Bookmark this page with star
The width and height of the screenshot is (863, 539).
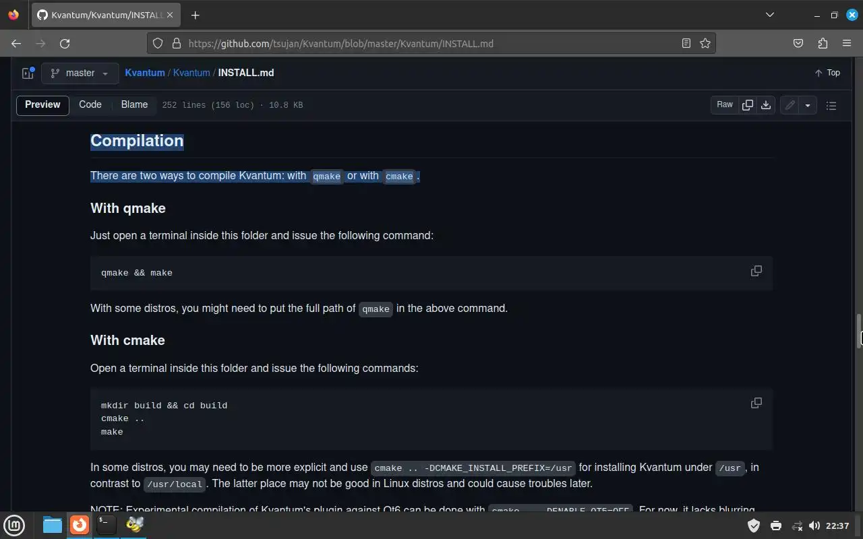(705, 43)
